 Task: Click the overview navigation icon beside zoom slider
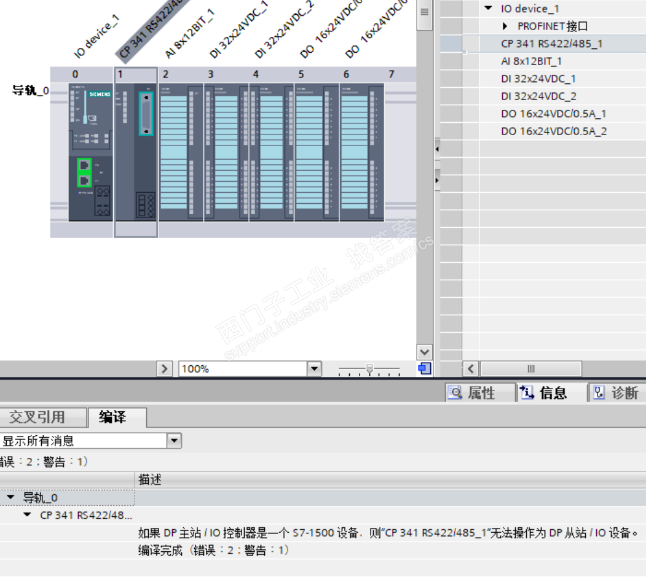click(424, 368)
